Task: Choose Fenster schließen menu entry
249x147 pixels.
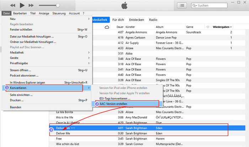Action: point(47,29)
